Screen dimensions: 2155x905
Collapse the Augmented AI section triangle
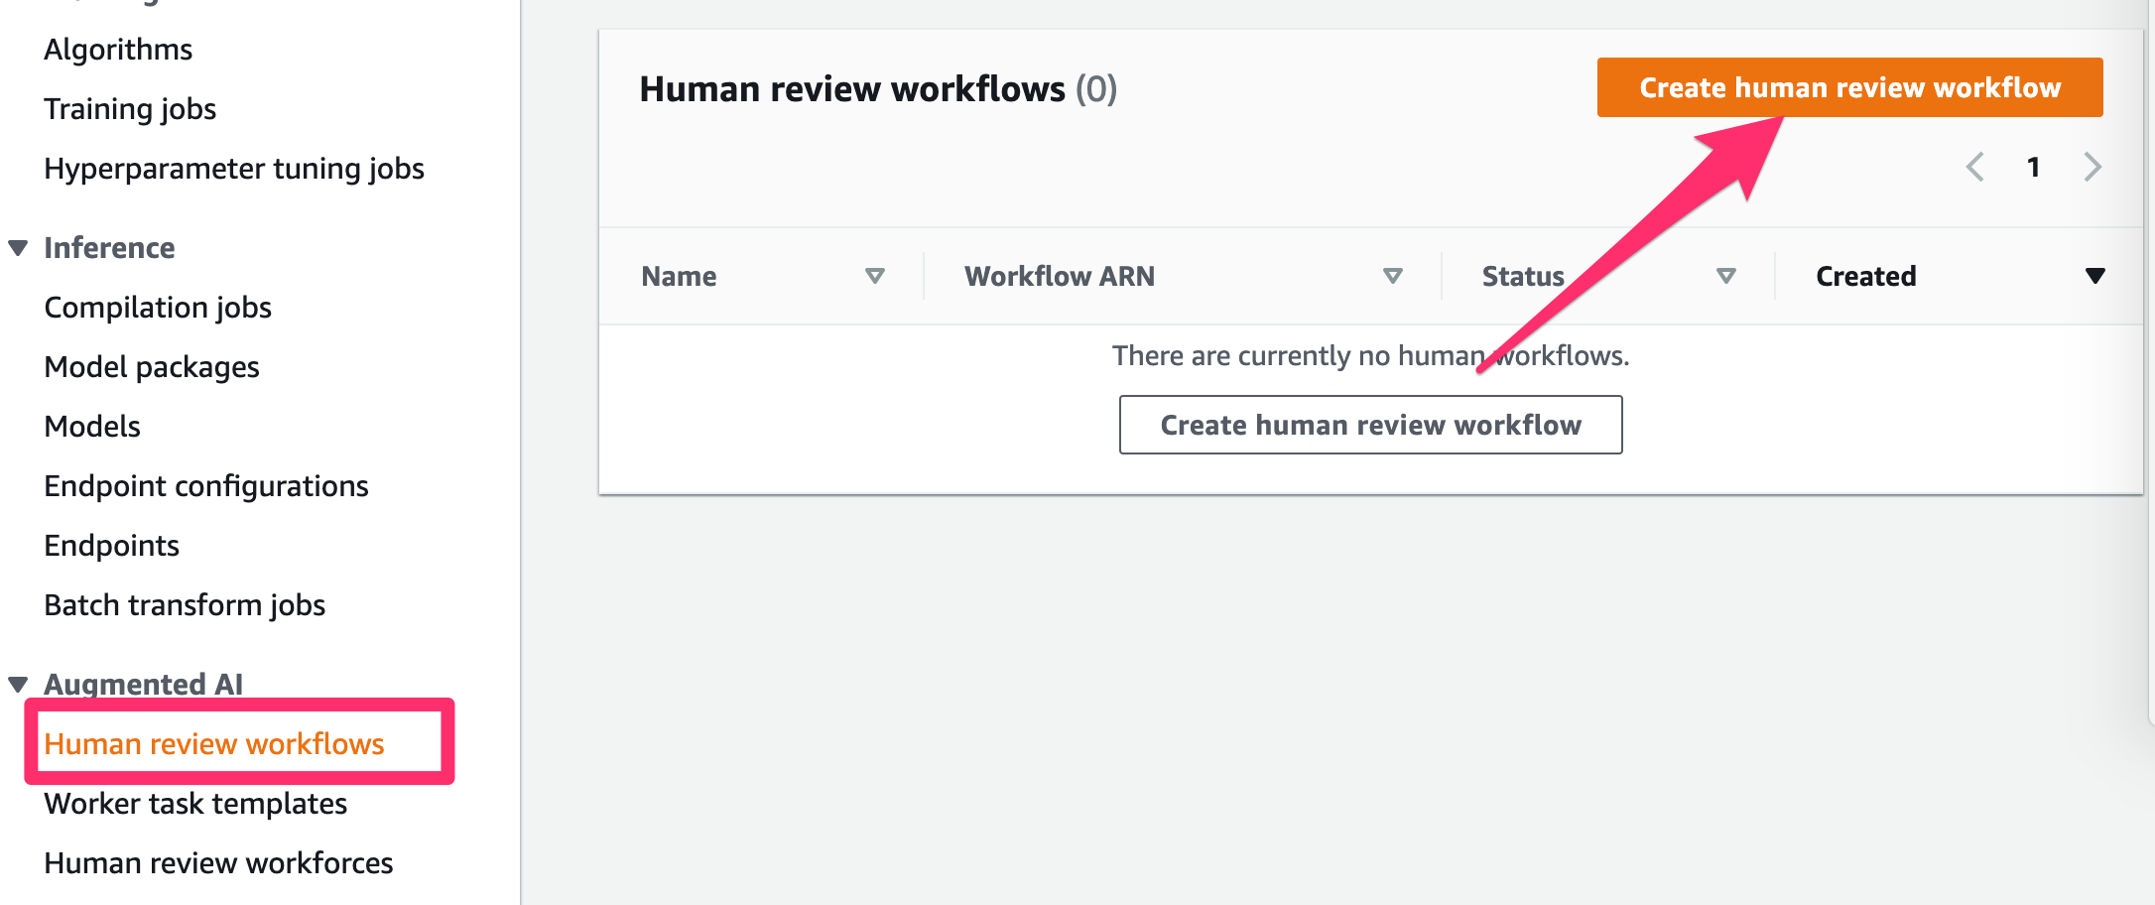pyautogui.click(x=18, y=684)
